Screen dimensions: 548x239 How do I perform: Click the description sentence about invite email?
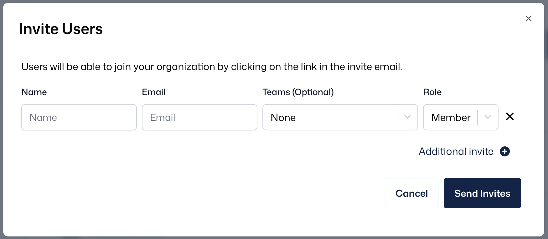coord(211,67)
